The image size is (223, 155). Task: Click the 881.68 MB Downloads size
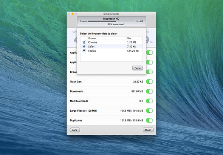[137, 91]
